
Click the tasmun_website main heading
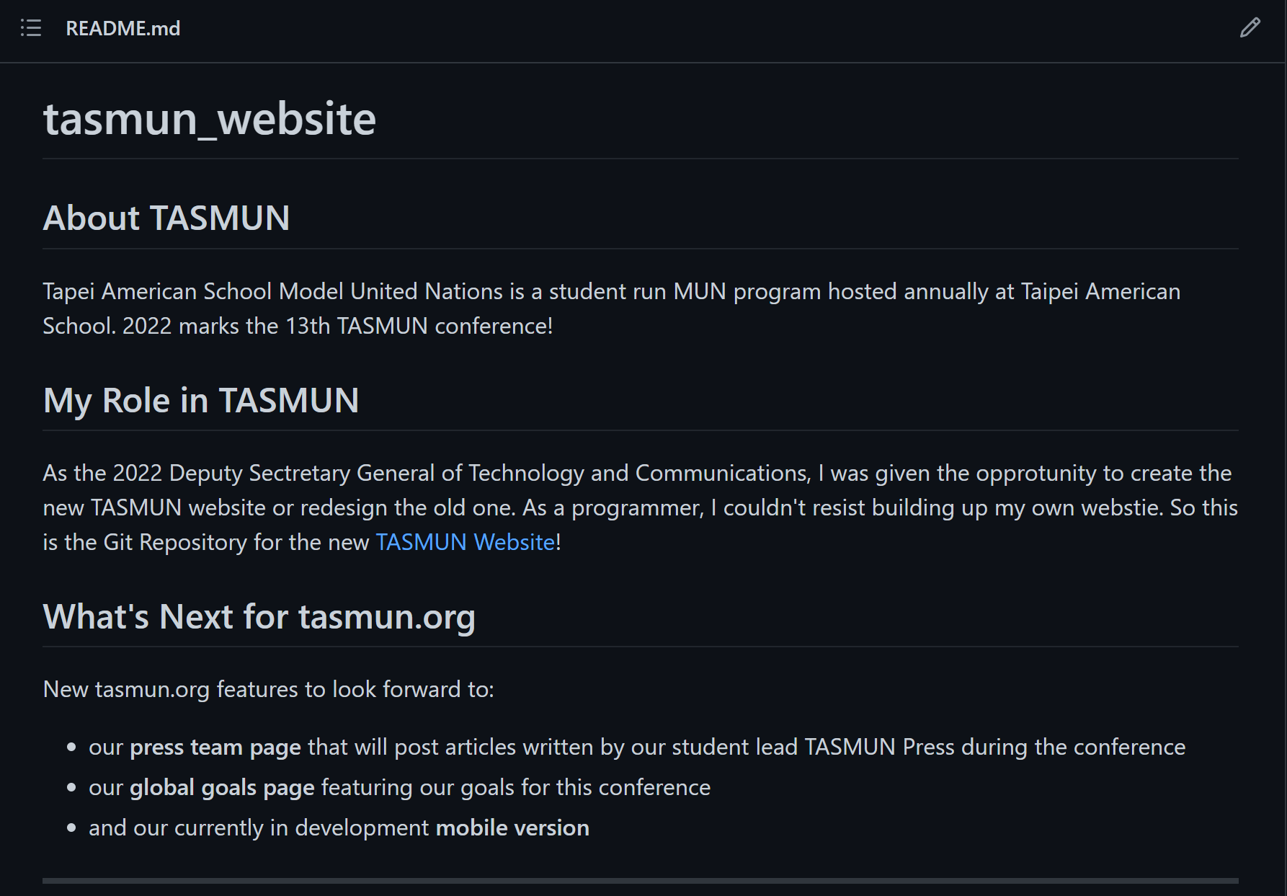tap(210, 119)
